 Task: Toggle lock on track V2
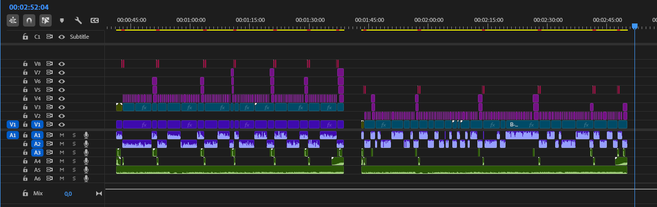(x=25, y=116)
